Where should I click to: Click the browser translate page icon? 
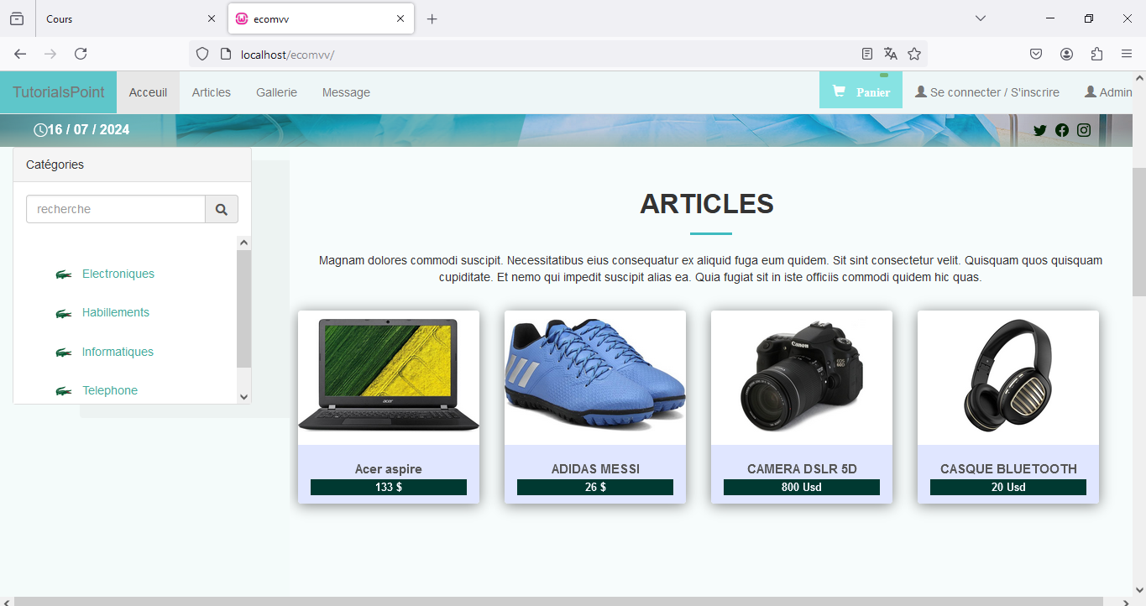tap(891, 54)
